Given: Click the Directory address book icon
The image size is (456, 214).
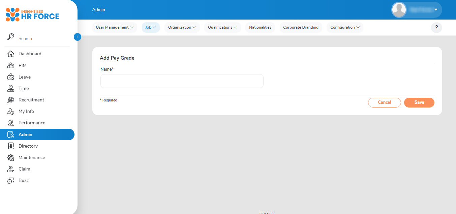Looking at the screenshot, I should [x=11, y=146].
